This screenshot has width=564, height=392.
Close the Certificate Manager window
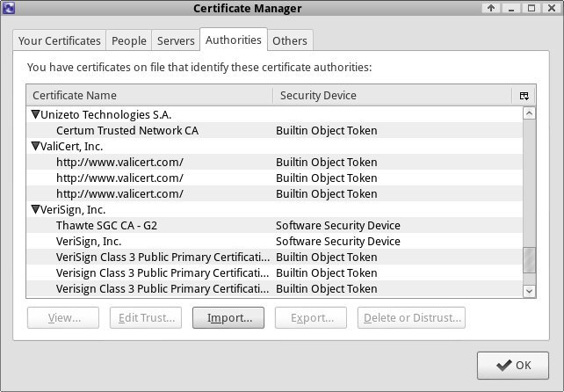point(552,8)
